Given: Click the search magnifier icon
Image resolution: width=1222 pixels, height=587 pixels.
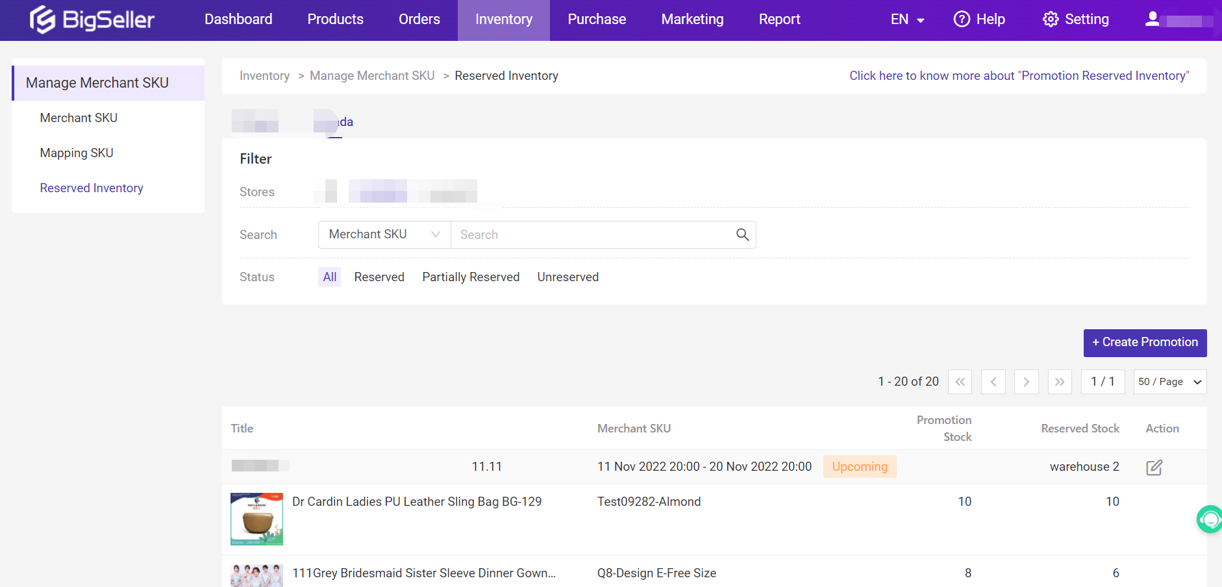Looking at the screenshot, I should pos(742,234).
